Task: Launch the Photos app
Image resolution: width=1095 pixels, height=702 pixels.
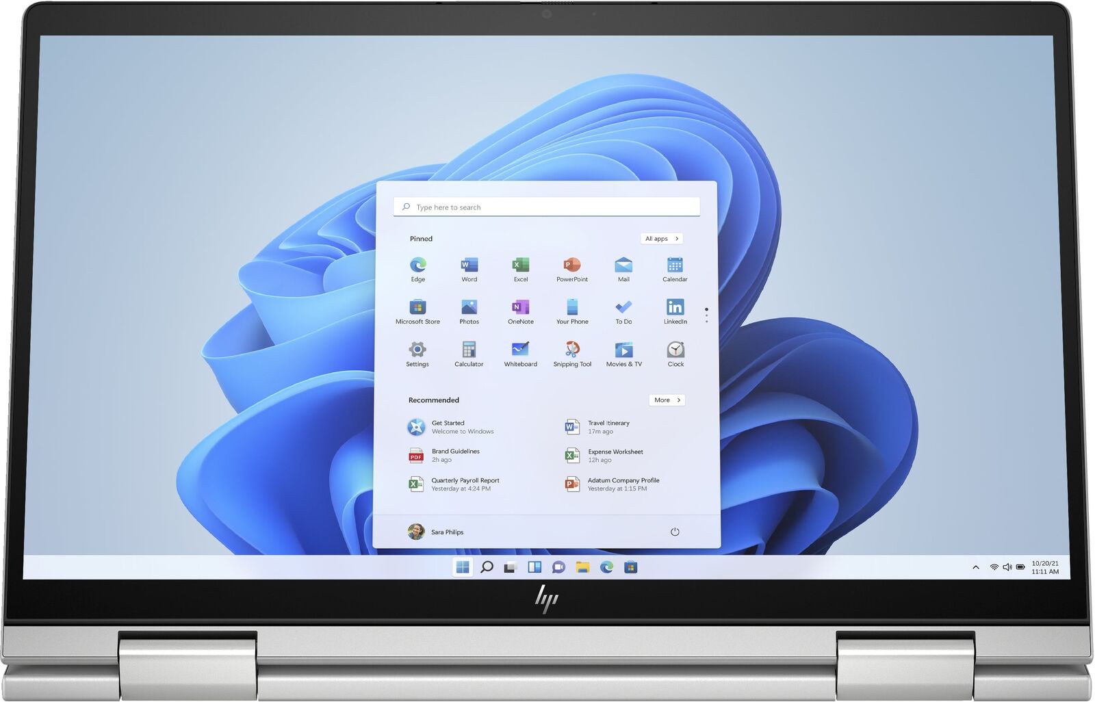Action: coord(469,311)
